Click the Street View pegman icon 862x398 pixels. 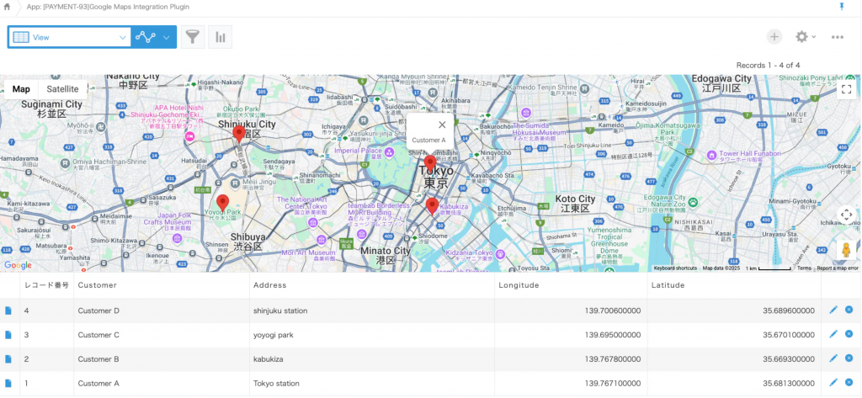[x=847, y=249]
